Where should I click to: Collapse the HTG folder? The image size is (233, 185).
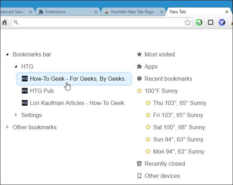(16, 67)
